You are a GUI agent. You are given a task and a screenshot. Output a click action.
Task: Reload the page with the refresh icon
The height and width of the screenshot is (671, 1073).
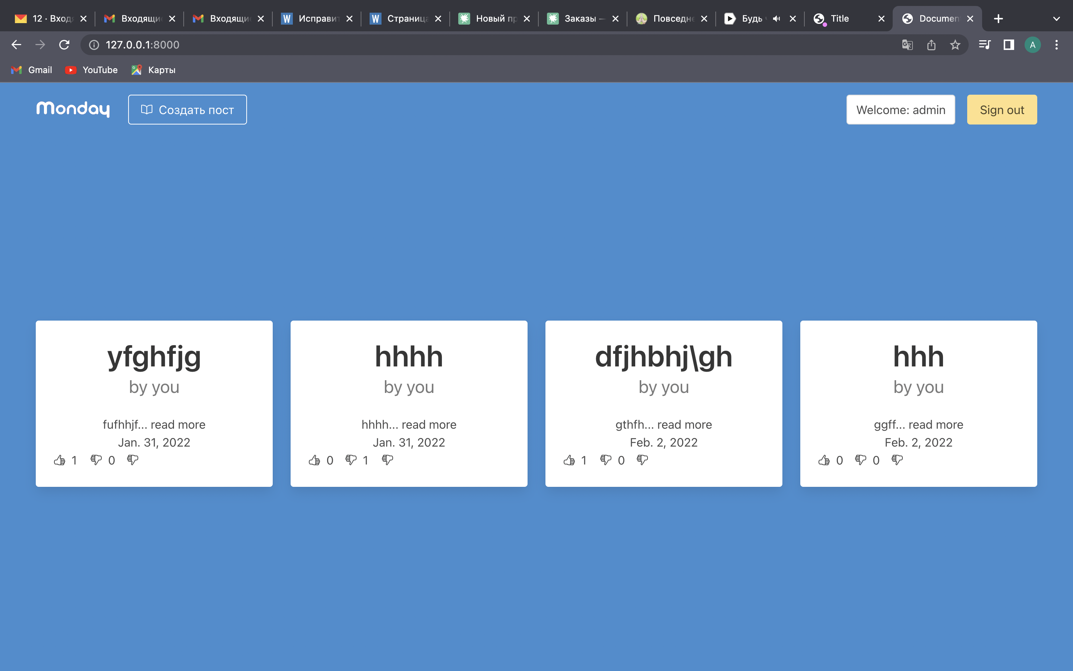(x=64, y=45)
